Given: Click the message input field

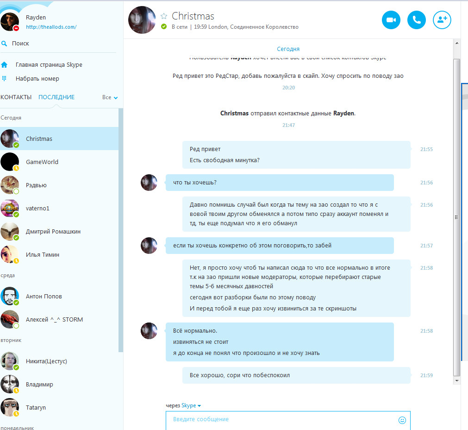Looking at the screenshot, I should pyautogui.click(x=288, y=421).
